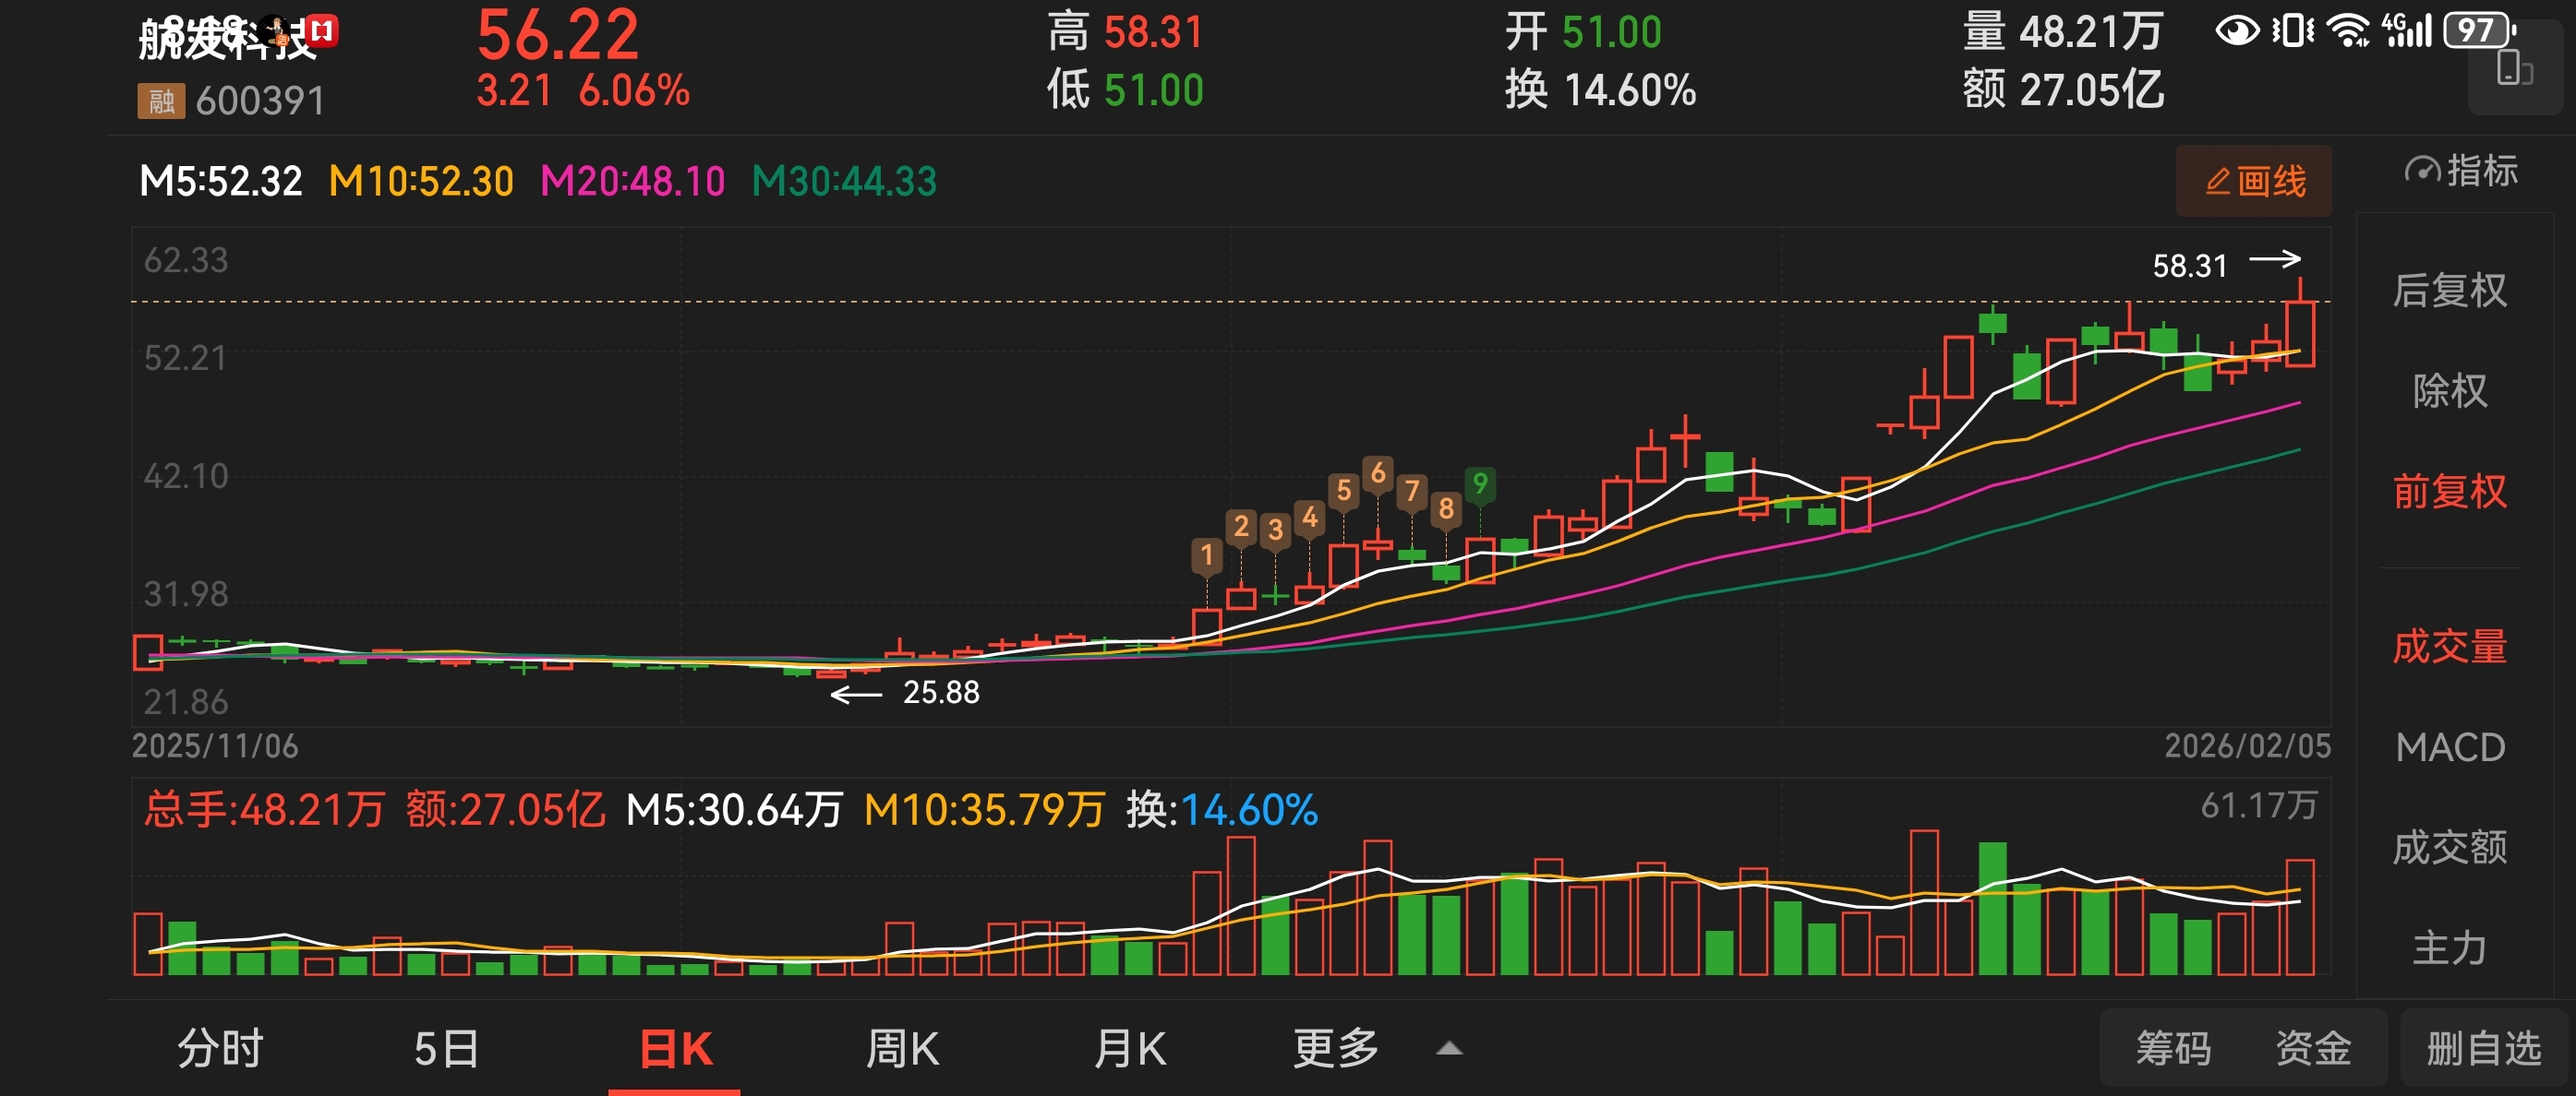Switch to the 周K weekly tab

pyautogui.click(x=902, y=1049)
